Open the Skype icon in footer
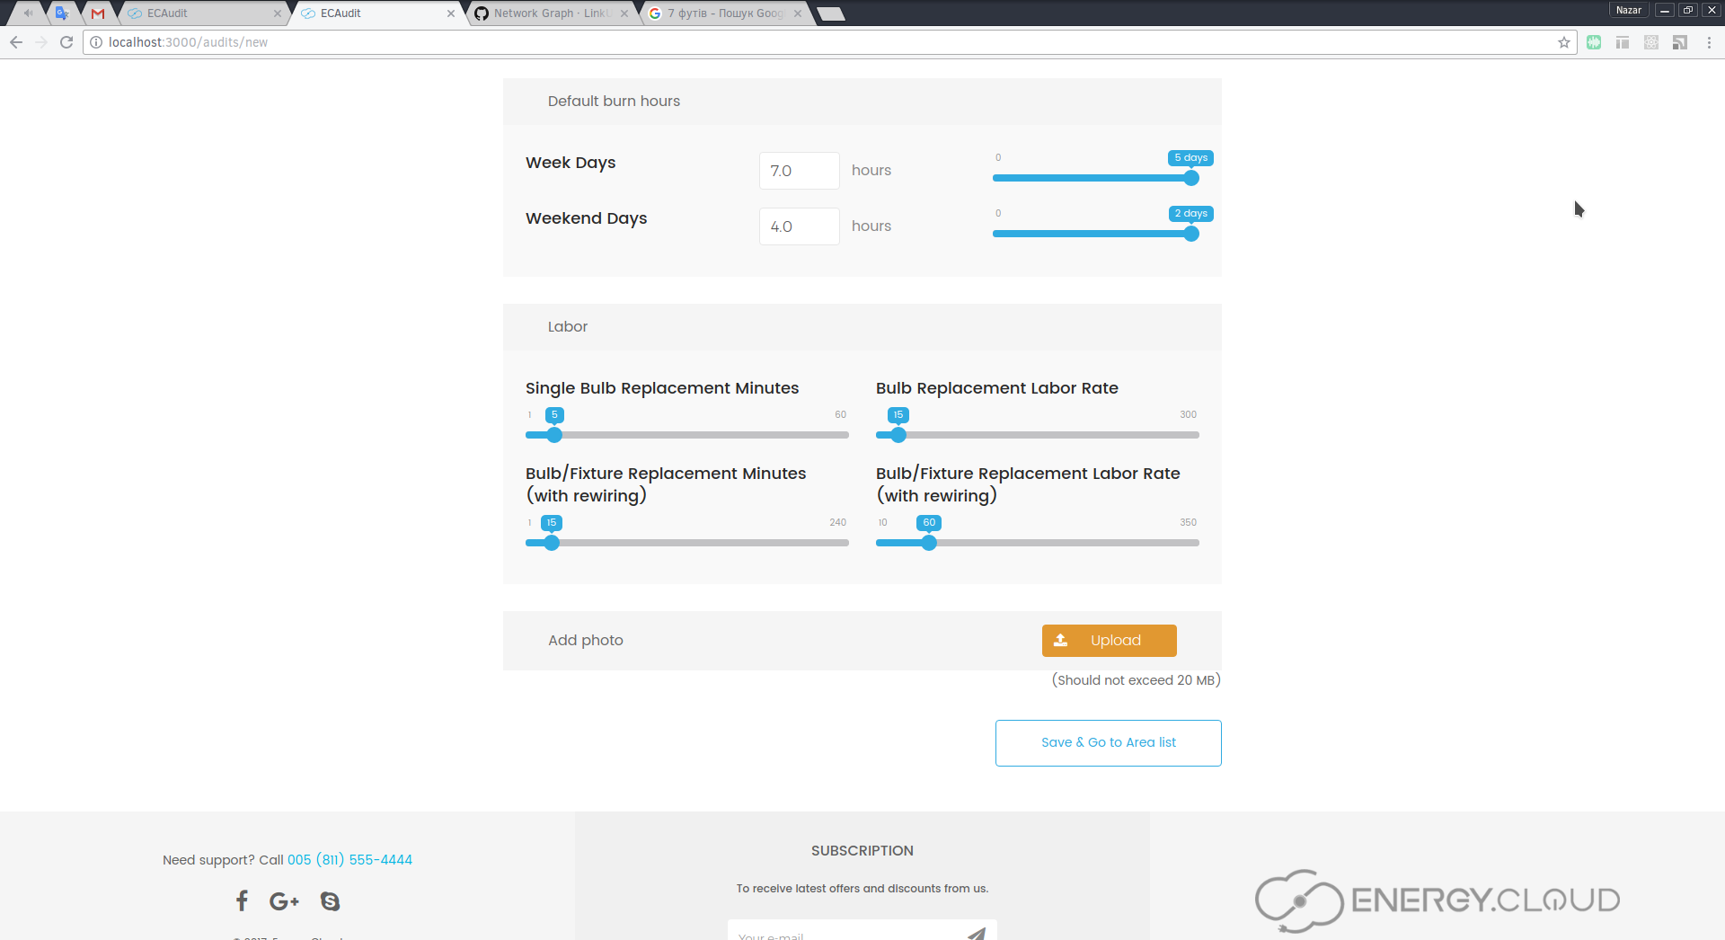 coord(330,900)
